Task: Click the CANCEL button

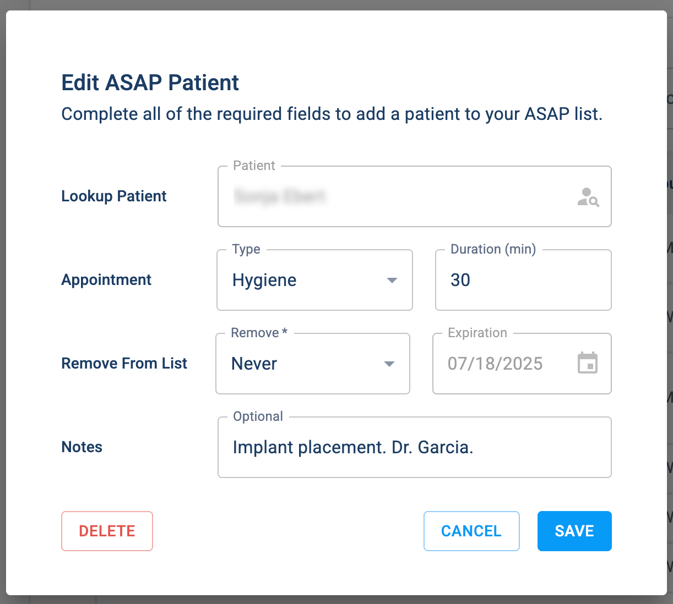Action: point(471,531)
